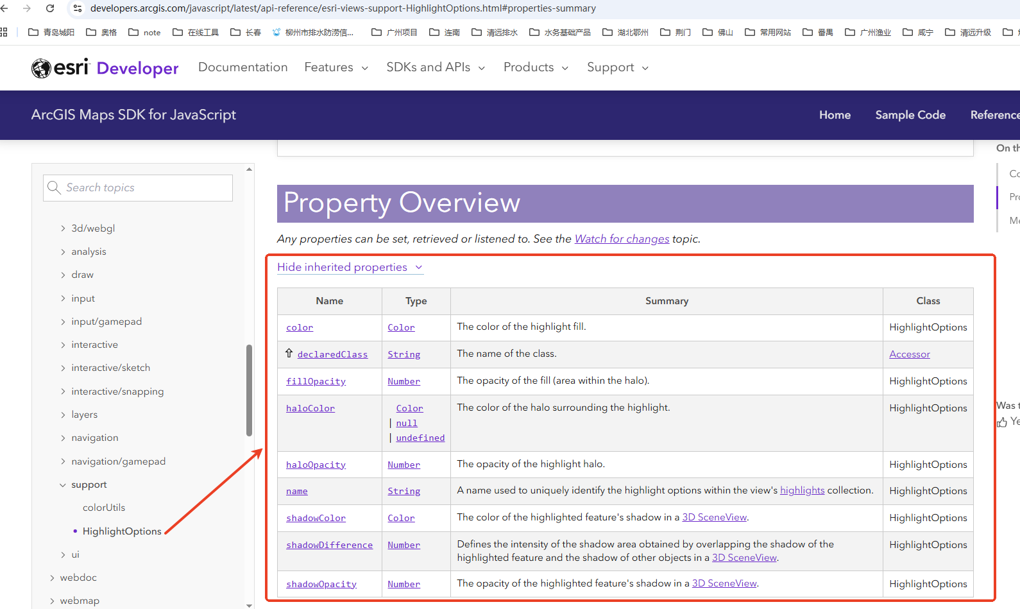Expand the webmap tree item
The height and width of the screenshot is (609, 1020).
(52, 601)
